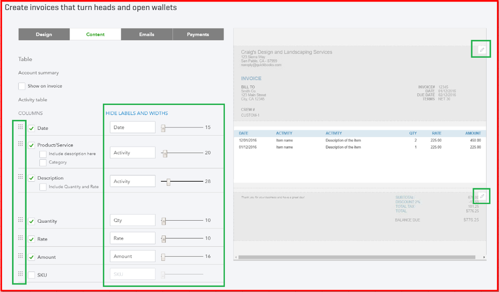Click the Activity table heading

(x=32, y=100)
